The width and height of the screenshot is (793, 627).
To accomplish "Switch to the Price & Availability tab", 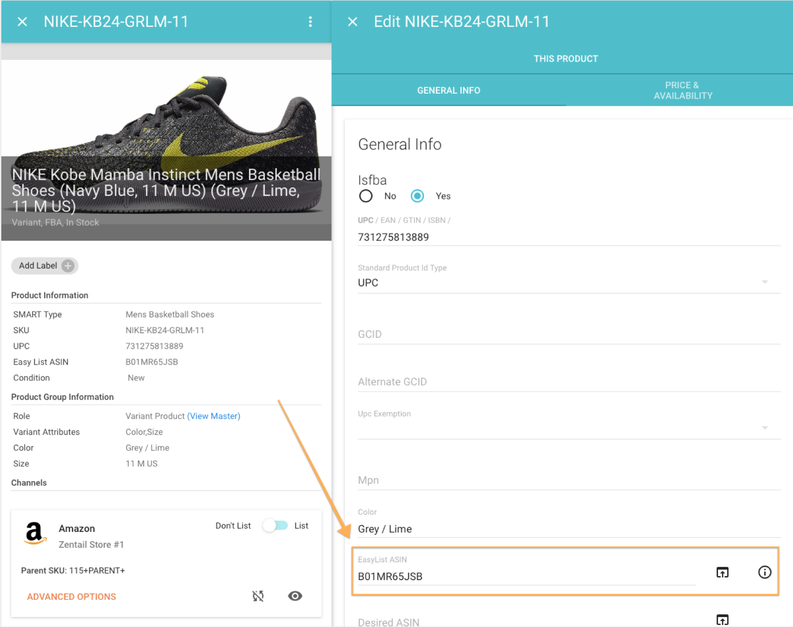I will coord(683,90).
